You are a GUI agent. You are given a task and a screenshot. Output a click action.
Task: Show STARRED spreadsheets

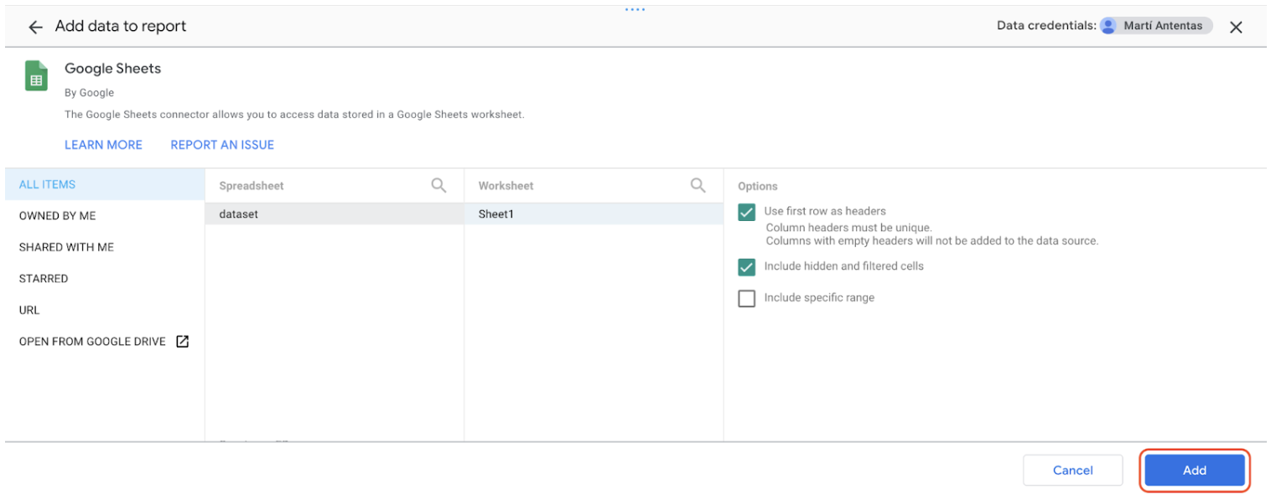point(105,279)
